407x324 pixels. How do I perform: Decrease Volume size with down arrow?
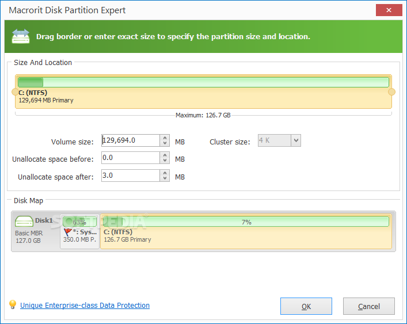[165, 143]
